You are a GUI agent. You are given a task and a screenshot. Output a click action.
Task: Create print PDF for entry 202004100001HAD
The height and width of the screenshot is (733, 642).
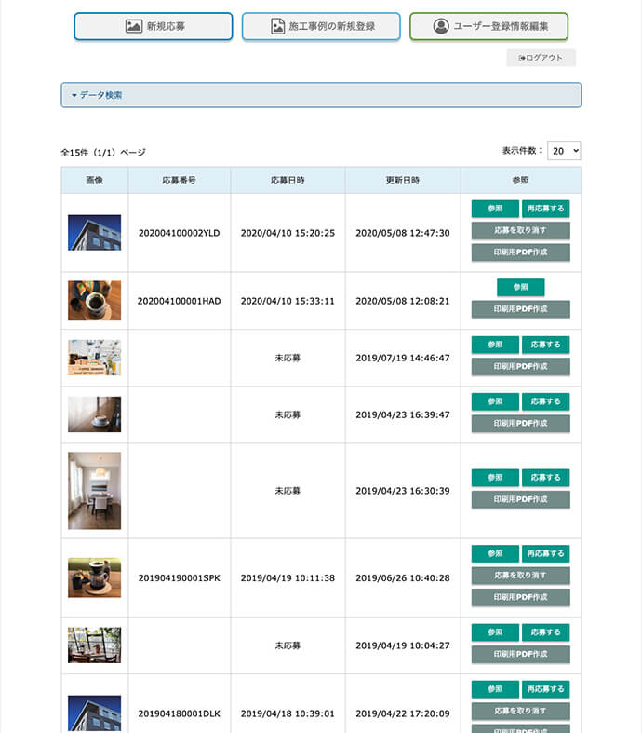click(x=520, y=309)
